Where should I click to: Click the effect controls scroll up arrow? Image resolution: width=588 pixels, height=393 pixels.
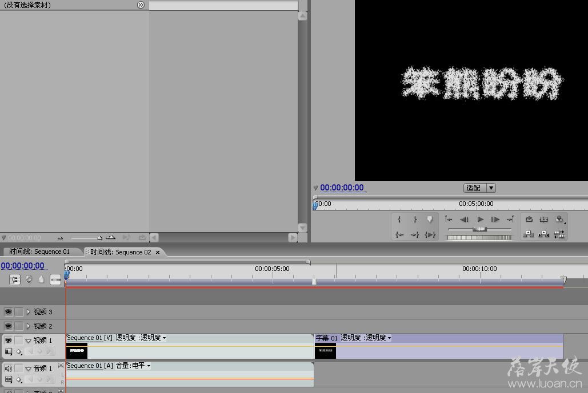(303, 16)
